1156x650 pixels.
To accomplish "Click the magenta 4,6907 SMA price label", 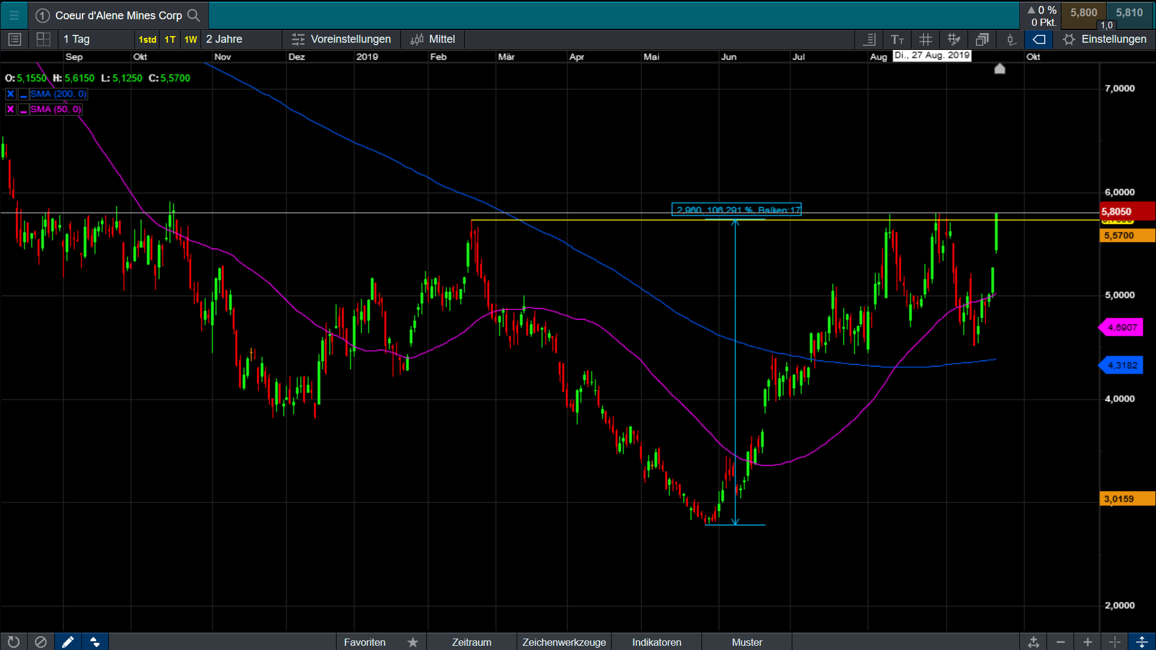I will pos(1122,328).
